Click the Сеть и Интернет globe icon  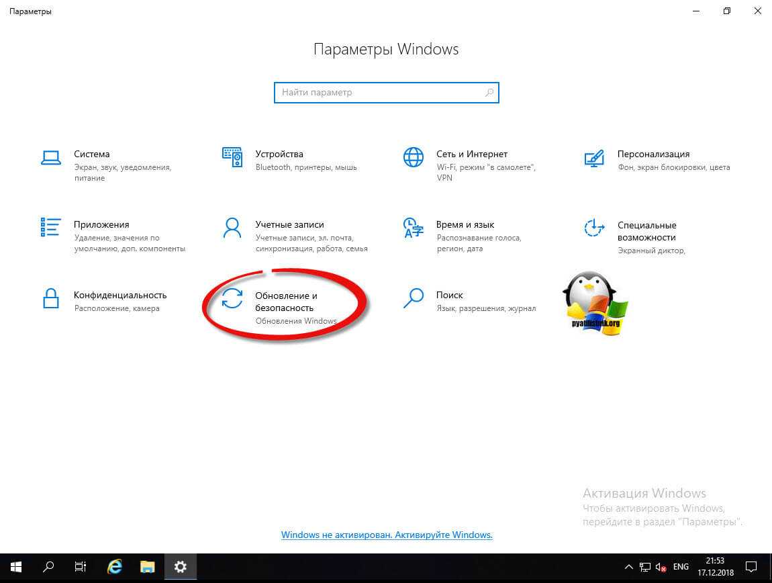(413, 157)
